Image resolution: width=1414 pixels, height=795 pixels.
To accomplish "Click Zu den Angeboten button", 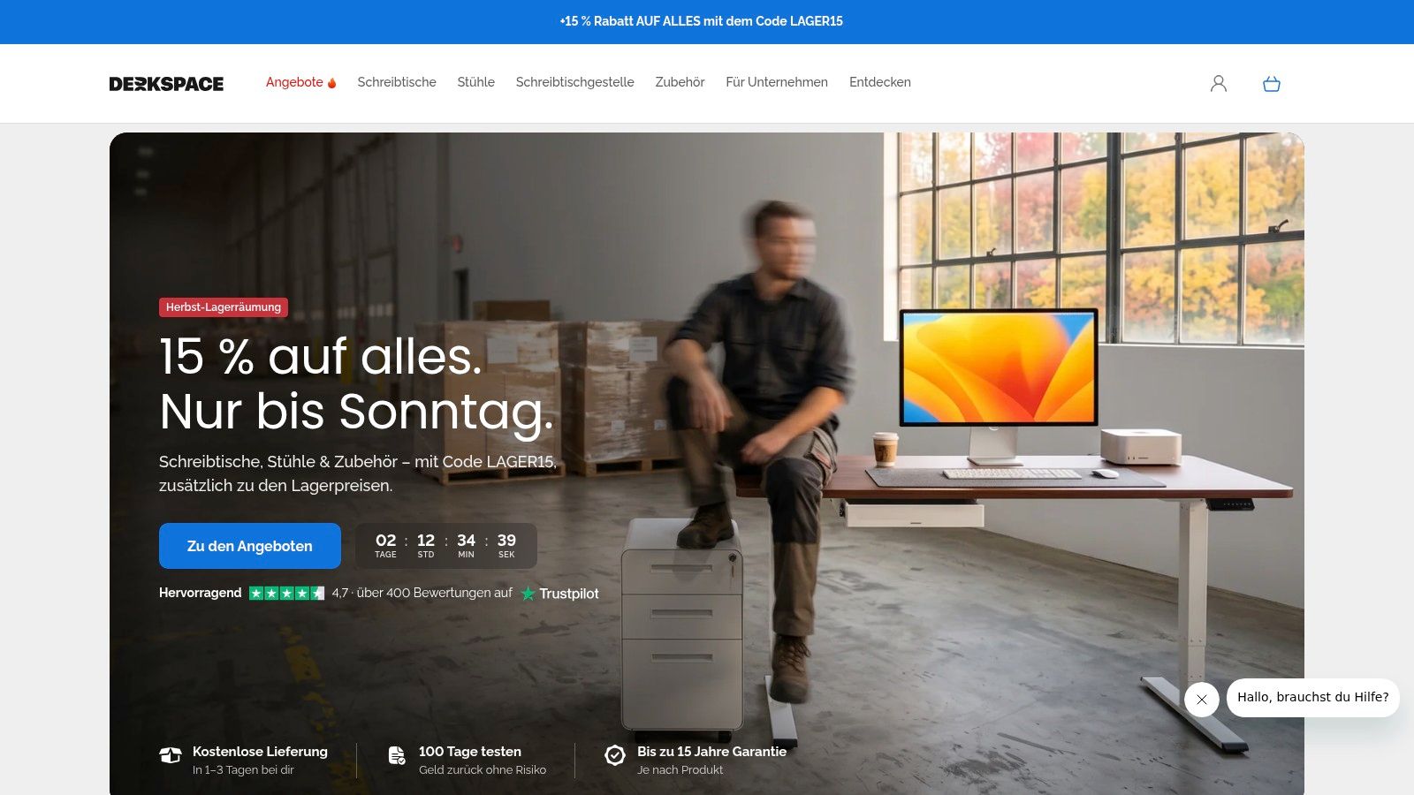I will tap(250, 546).
